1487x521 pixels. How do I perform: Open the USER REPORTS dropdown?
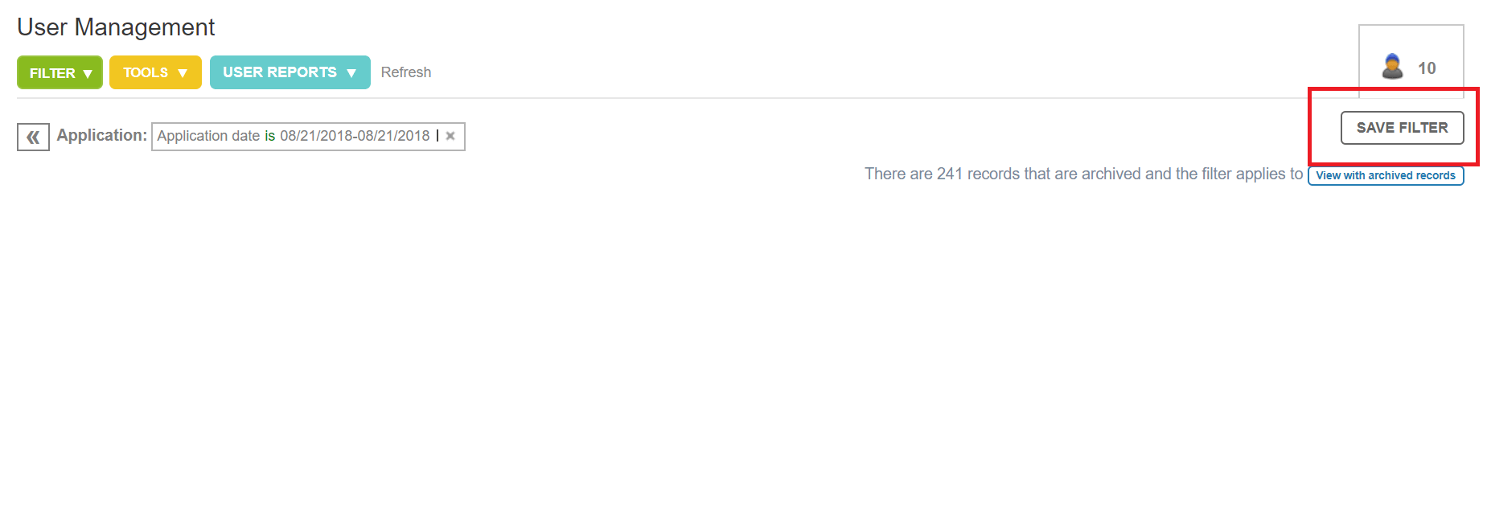(x=290, y=72)
